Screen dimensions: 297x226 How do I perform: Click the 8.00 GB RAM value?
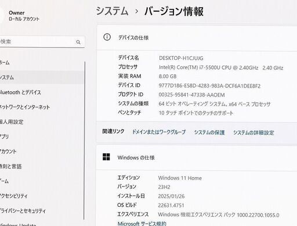click(168, 76)
